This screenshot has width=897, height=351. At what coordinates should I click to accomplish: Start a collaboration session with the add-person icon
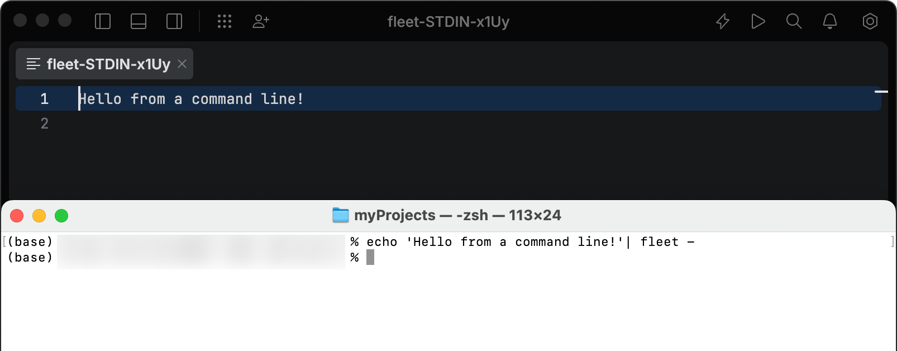click(x=260, y=22)
